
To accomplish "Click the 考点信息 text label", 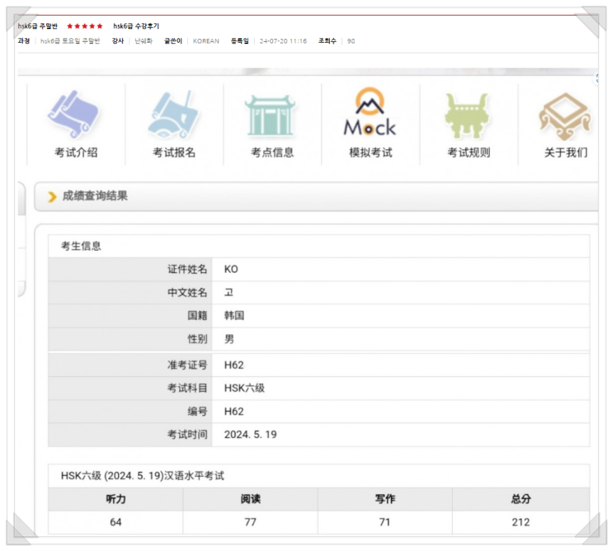I will point(272,153).
